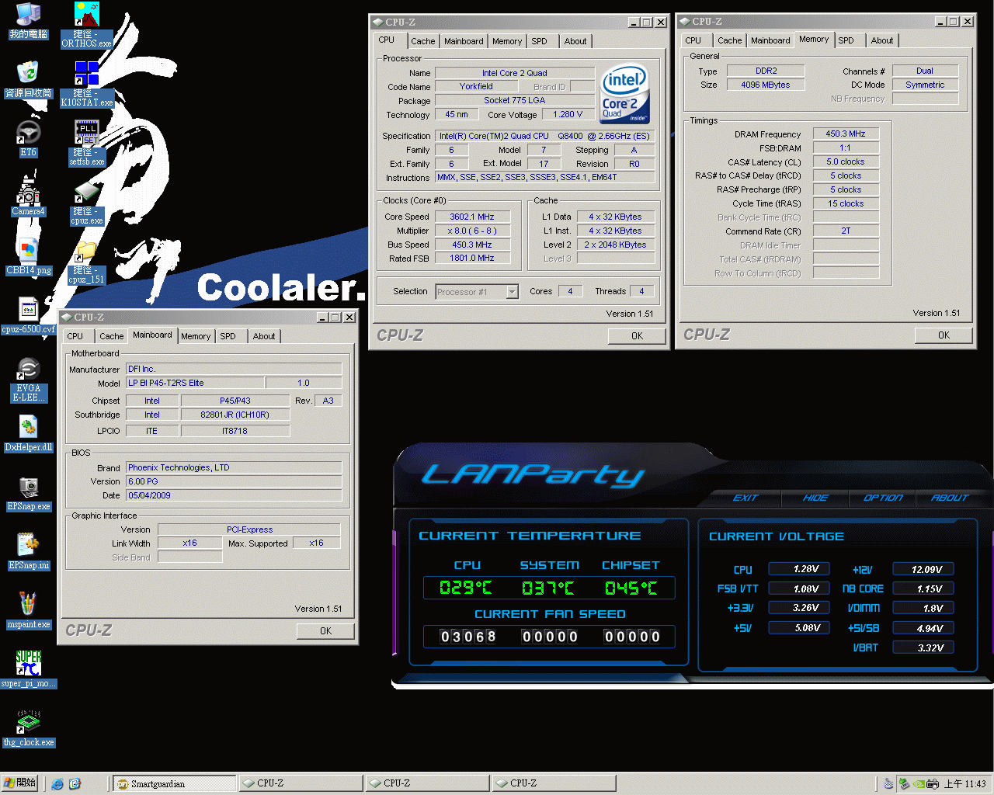Select the thg_clock.exe desktop icon
Screen dimensions: 994x795
(x=29, y=729)
